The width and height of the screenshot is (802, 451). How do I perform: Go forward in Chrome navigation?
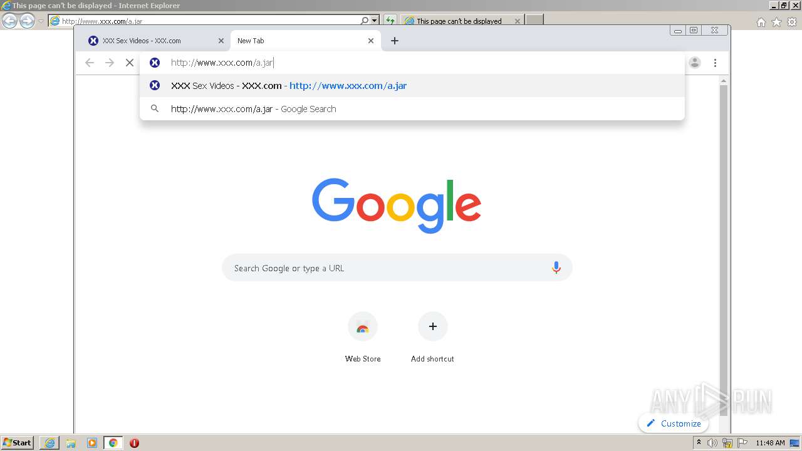[x=110, y=63]
